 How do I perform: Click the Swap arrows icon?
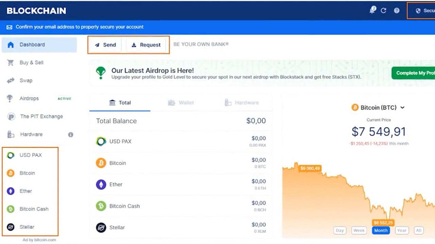[11, 81]
